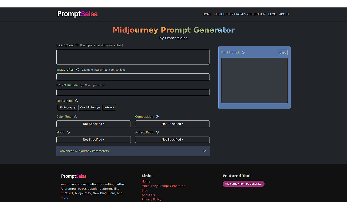Click the 'Links' footer heading
The width and height of the screenshot is (347, 210).
click(147, 176)
